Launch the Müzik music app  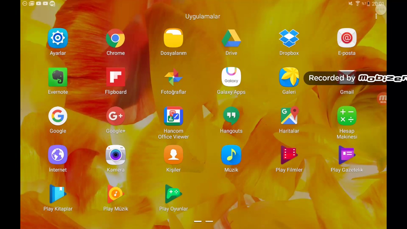[x=231, y=155]
